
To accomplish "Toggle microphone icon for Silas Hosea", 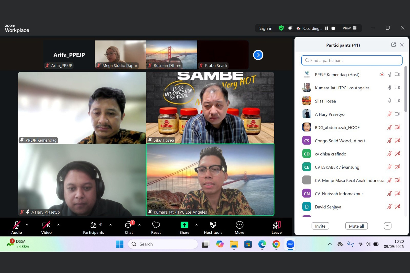I will click(x=389, y=101).
